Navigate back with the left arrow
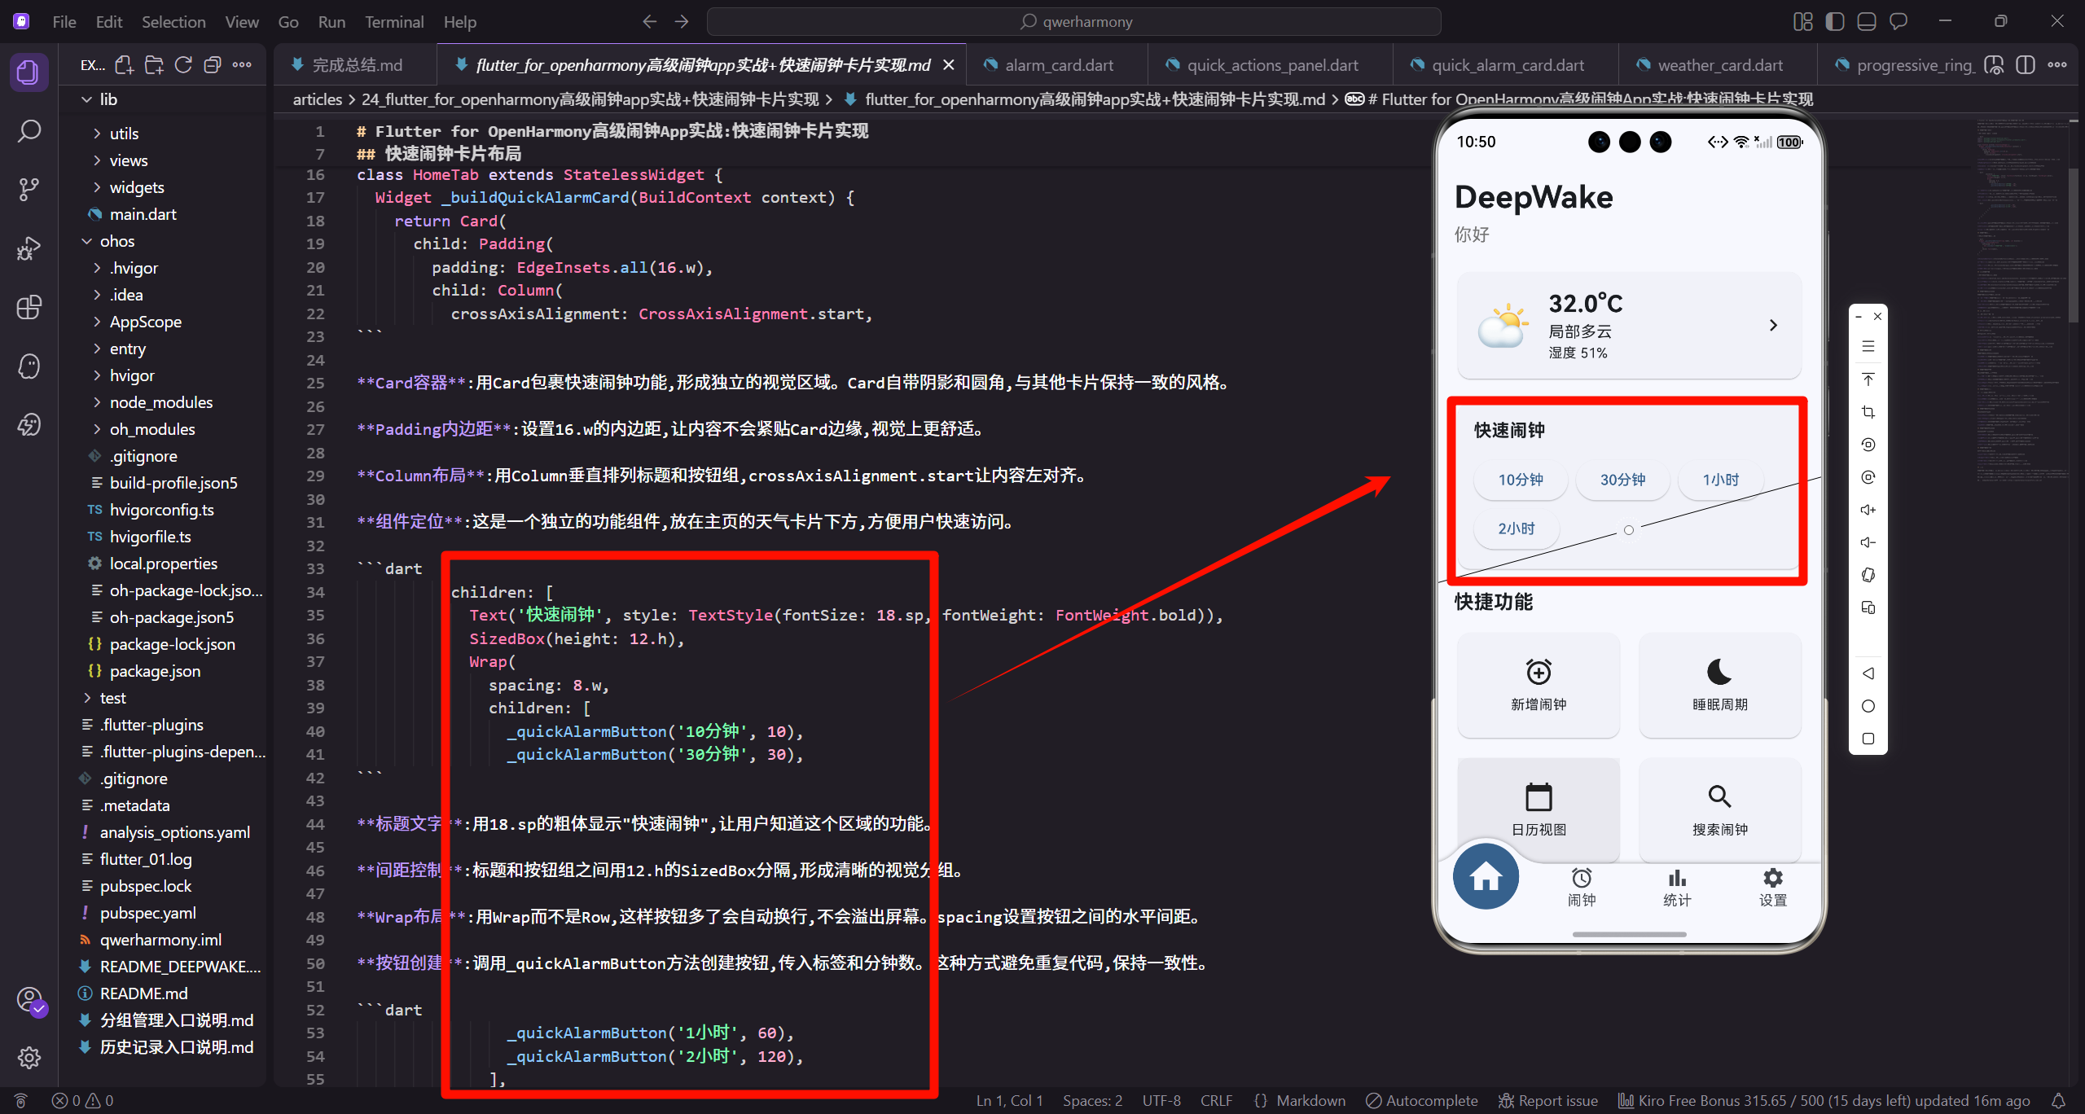The height and width of the screenshot is (1114, 2085). pos(649,22)
